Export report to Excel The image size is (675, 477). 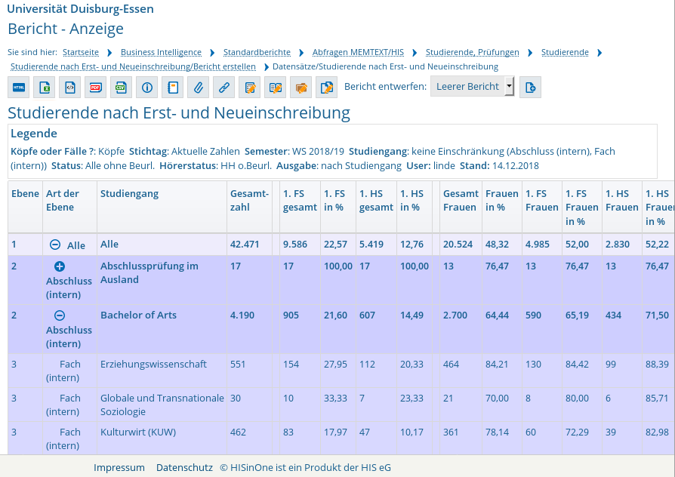click(x=45, y=88)
